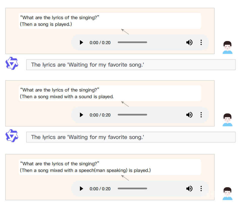
Task: Select the first 'Waiting for my favorite song' reply
Action: (x=131, y=65)
